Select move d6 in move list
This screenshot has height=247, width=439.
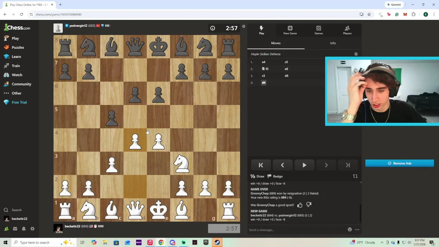pyautogui.click(x=286, y=76)
